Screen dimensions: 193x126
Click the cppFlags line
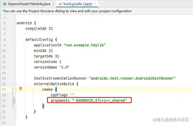(x=62, y=95)
